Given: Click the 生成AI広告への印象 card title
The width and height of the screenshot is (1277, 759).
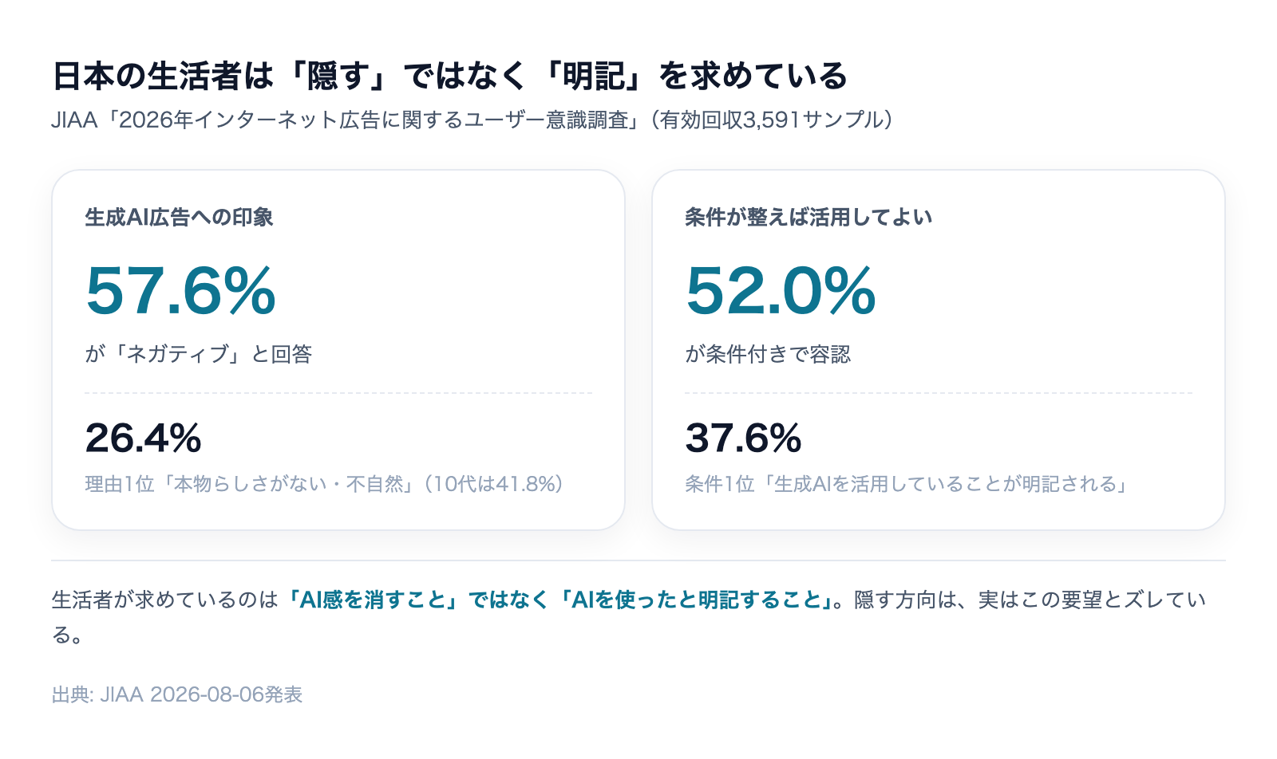Looking at the screenshot, I should (x=180, y=217).
